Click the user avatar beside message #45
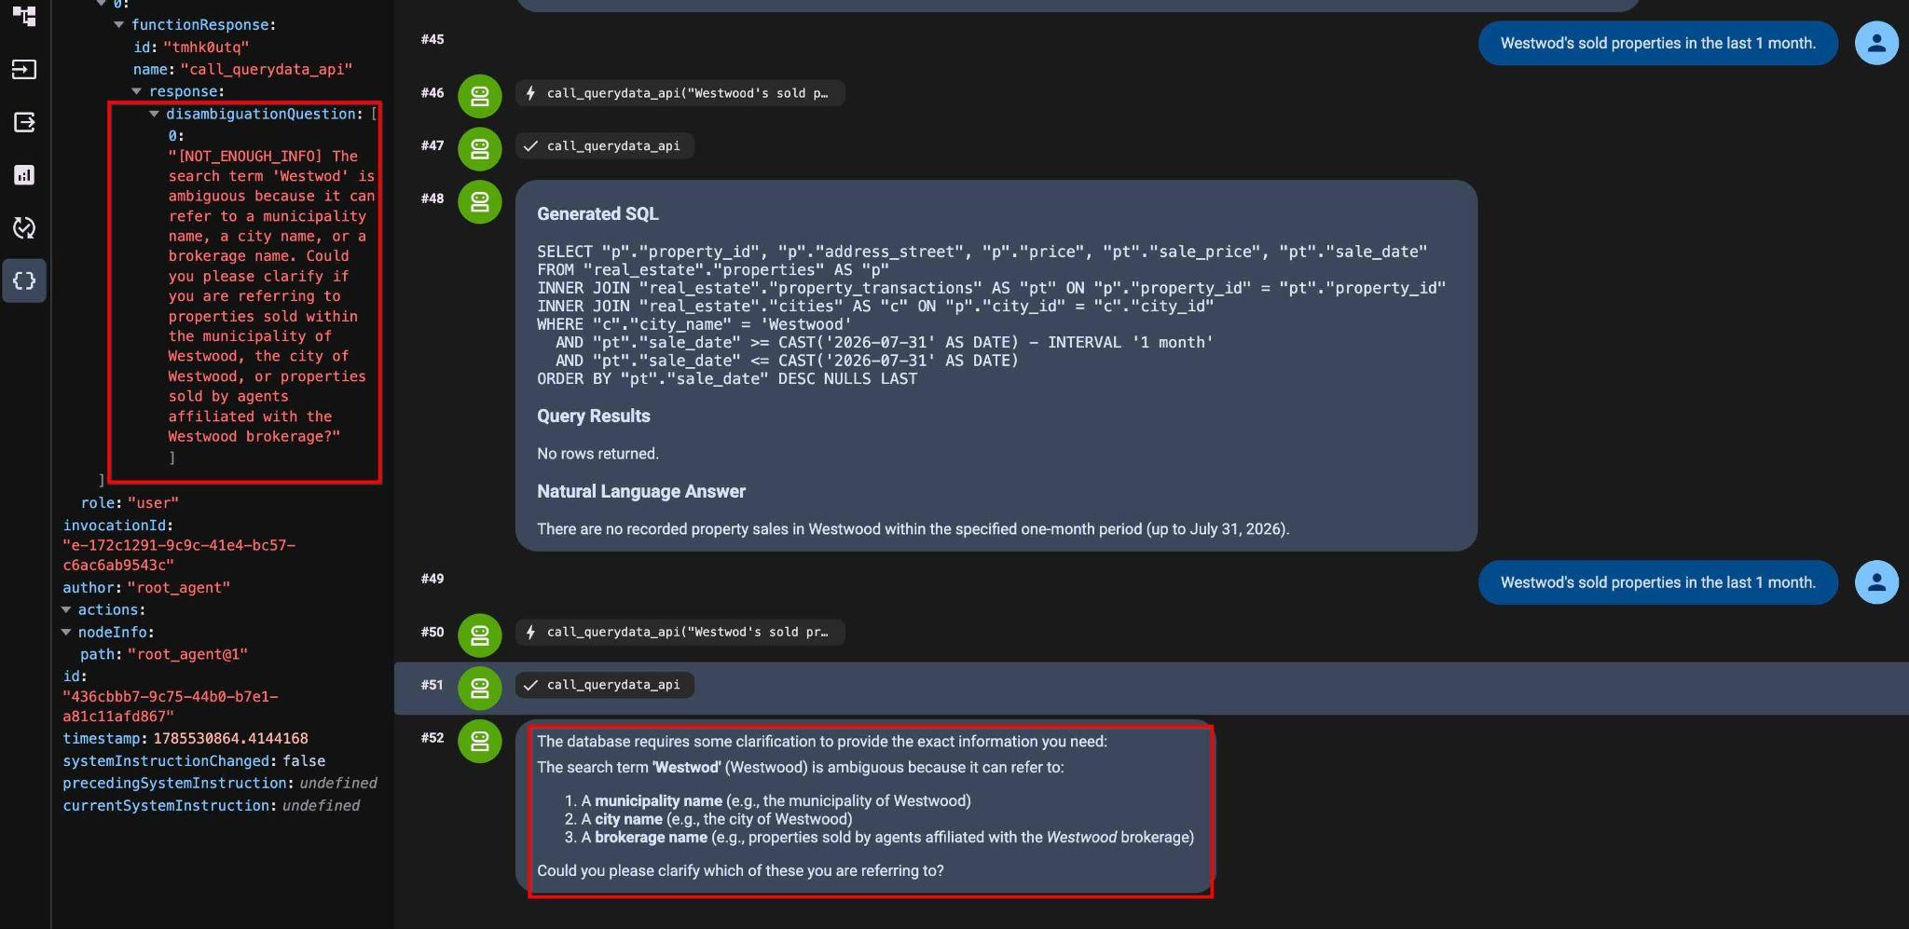The image size is (1909, 929). pyautogui.click(x=1876, y=43)
